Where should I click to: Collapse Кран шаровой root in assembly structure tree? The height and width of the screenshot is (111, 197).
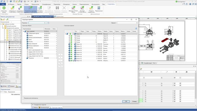(x=23, y=31)
